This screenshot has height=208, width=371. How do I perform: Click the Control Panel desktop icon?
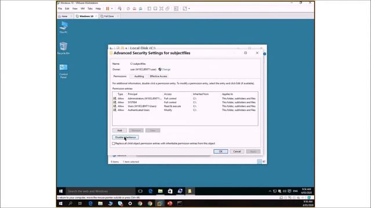click(x=63, y=71)
